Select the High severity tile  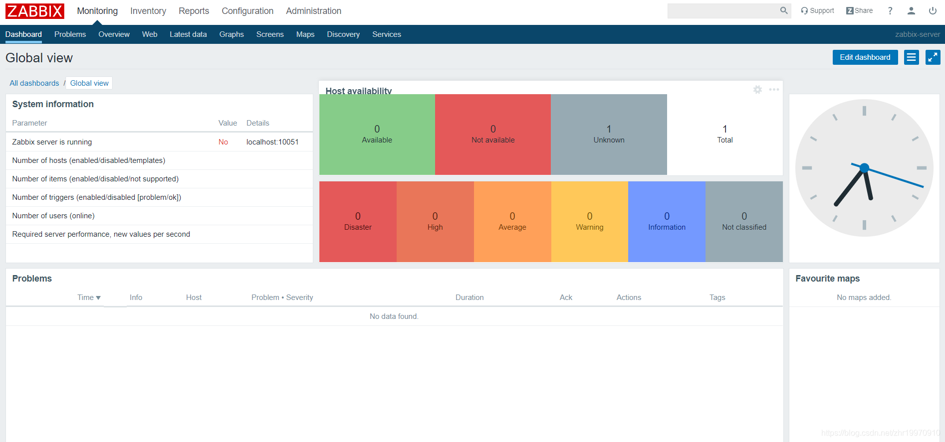point(435,222)
